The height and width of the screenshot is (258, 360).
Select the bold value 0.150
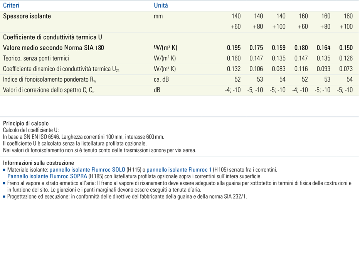coord(346,48)
